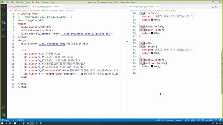The height and width of the screenshot is (125, 223).
Task: Click the notifications bell in status bar
Action: [x=220, y=120]
